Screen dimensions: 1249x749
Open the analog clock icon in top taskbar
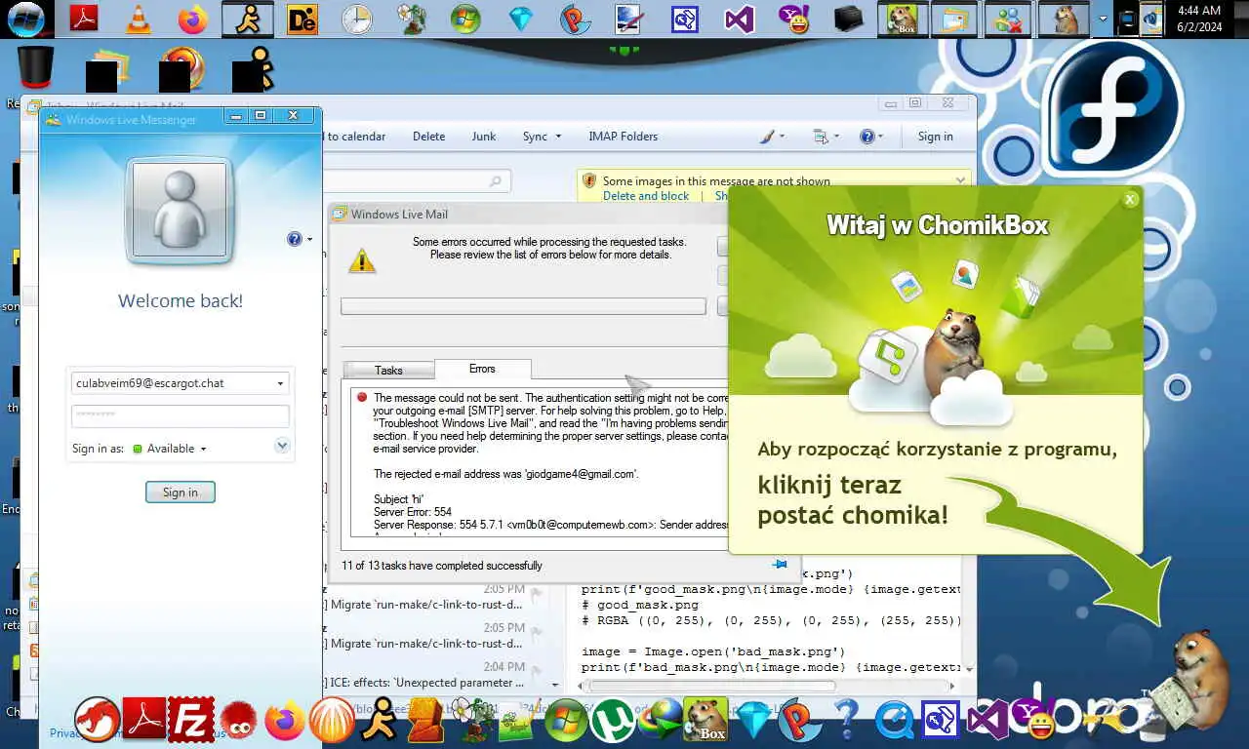357,19
